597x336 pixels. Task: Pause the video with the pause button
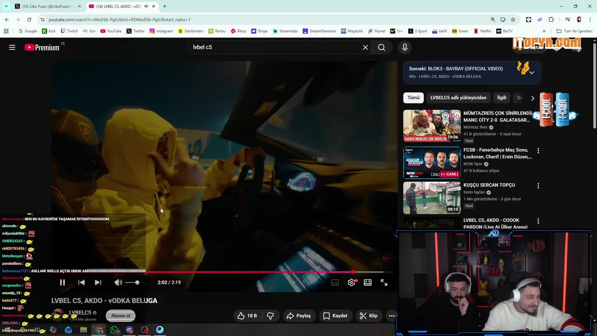coord(62,282)
